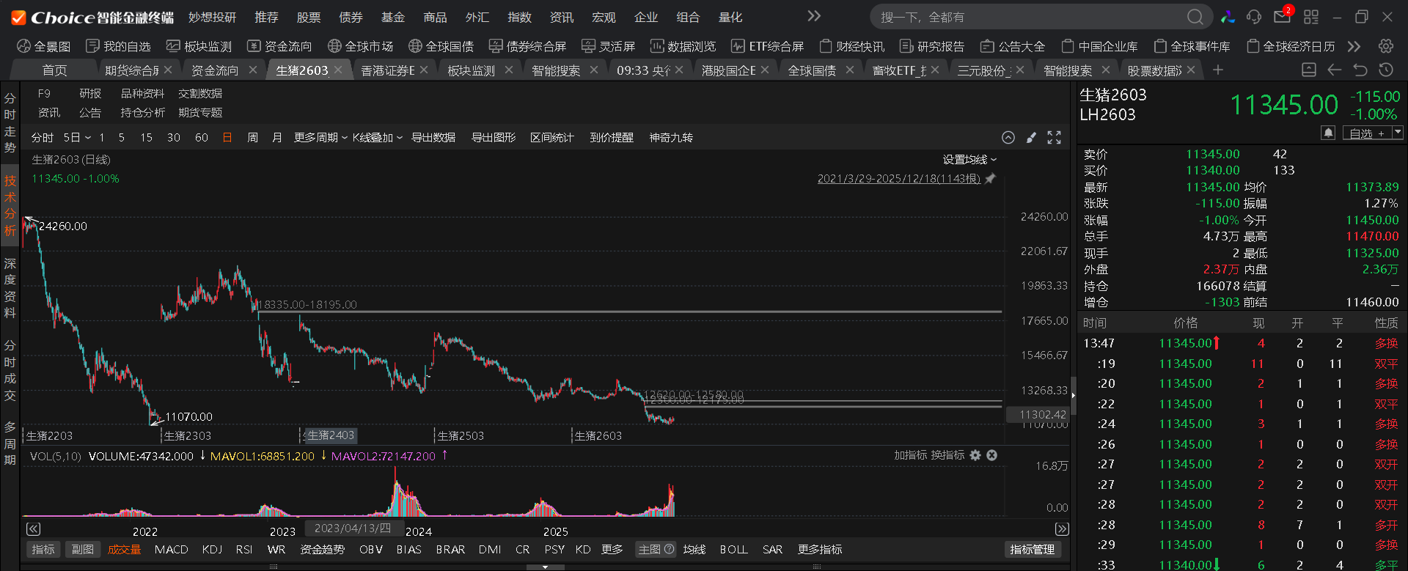Open the 设置均线 dropdown
1408x571 pixels.
pyautogui.click(x=969, y=160)
